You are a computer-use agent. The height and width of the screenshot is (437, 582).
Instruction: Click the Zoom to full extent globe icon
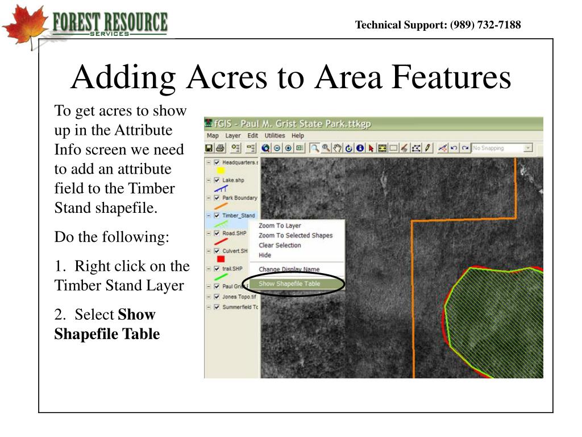point(265,149)
